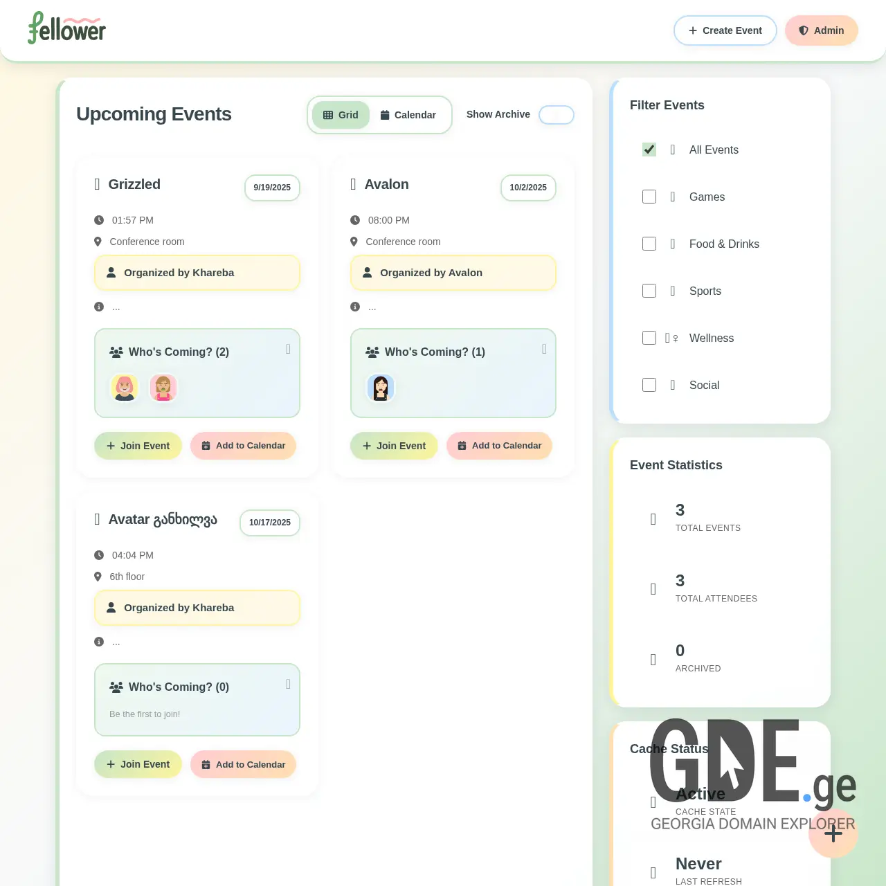Switch to the Calendar view tab
This screenshot has height=886, width=886.
pos(408,115)
